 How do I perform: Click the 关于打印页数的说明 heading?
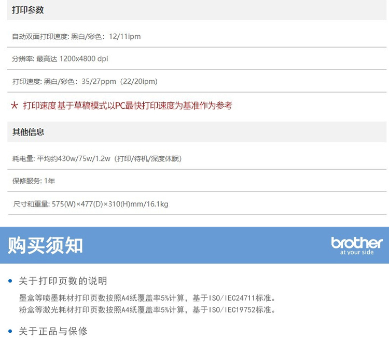pyautogui.click(x=63, y=281)
